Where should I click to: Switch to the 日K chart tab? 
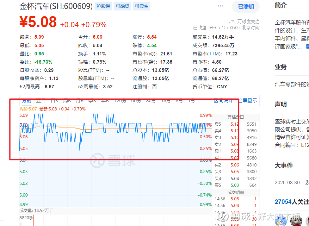55,101
